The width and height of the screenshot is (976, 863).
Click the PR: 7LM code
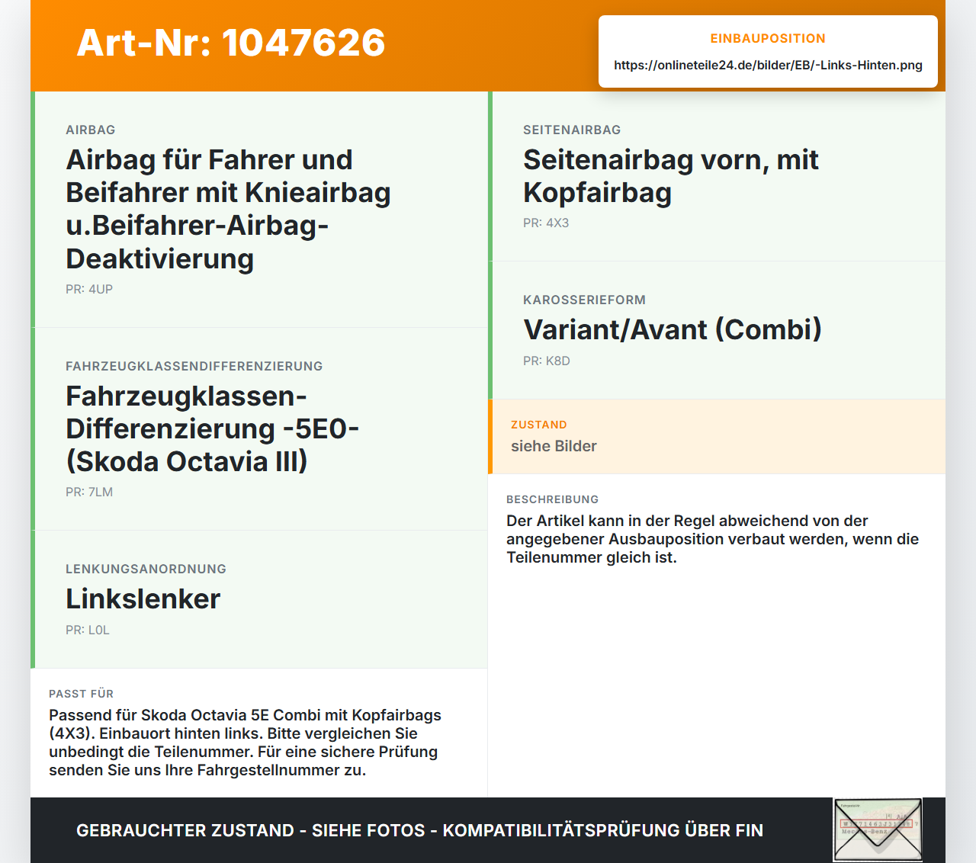click(89, 492)
